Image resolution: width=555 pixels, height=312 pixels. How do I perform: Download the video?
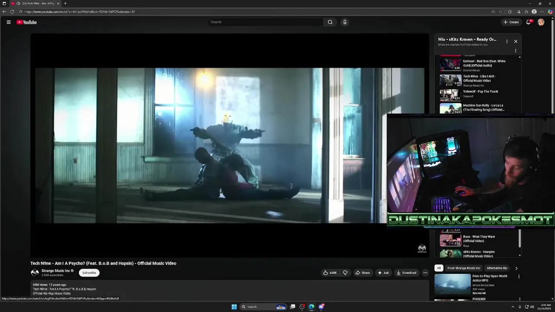click(x=406, y=273)
